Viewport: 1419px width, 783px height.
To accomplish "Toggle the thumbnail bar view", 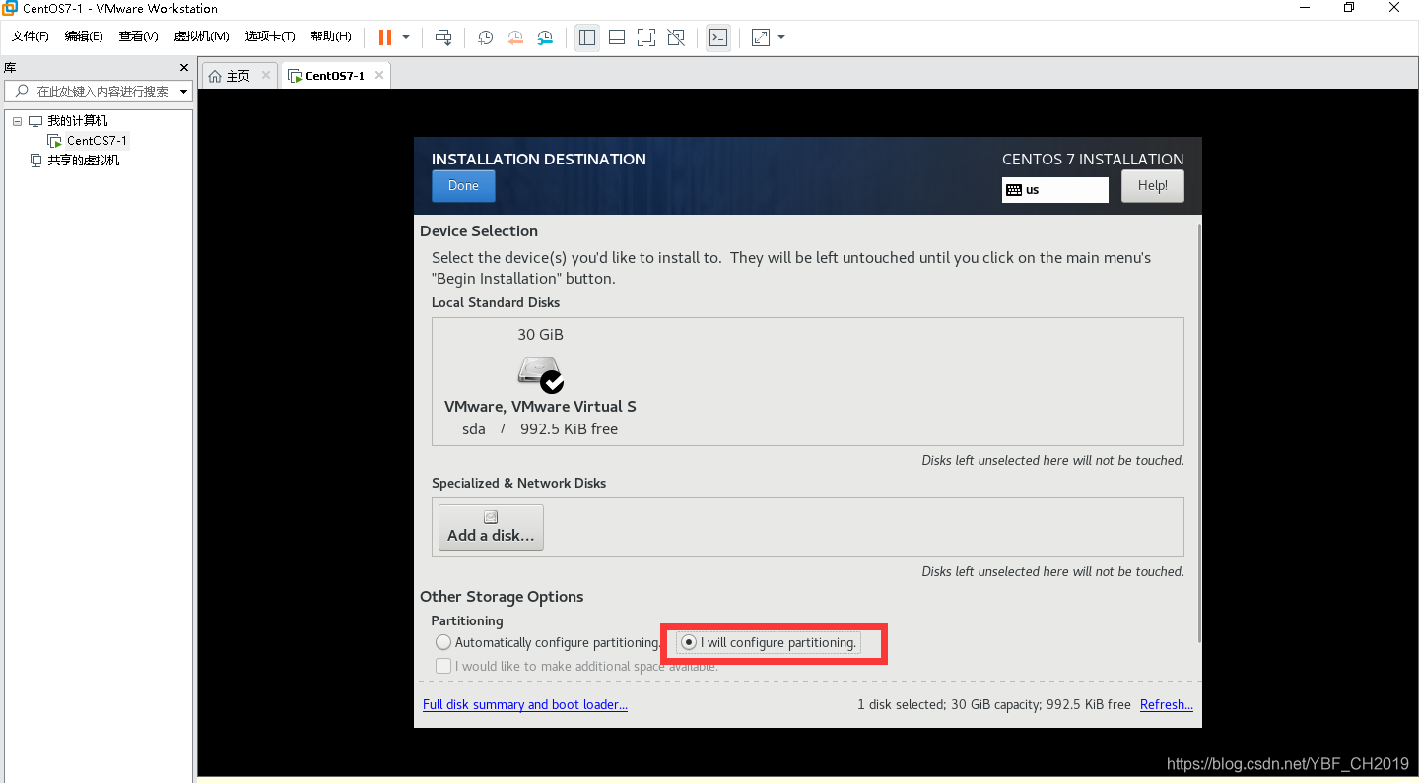I will coord(617,37).
